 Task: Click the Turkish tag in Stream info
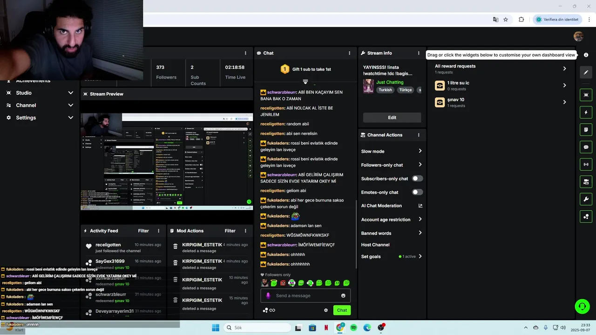coord(385,90)
